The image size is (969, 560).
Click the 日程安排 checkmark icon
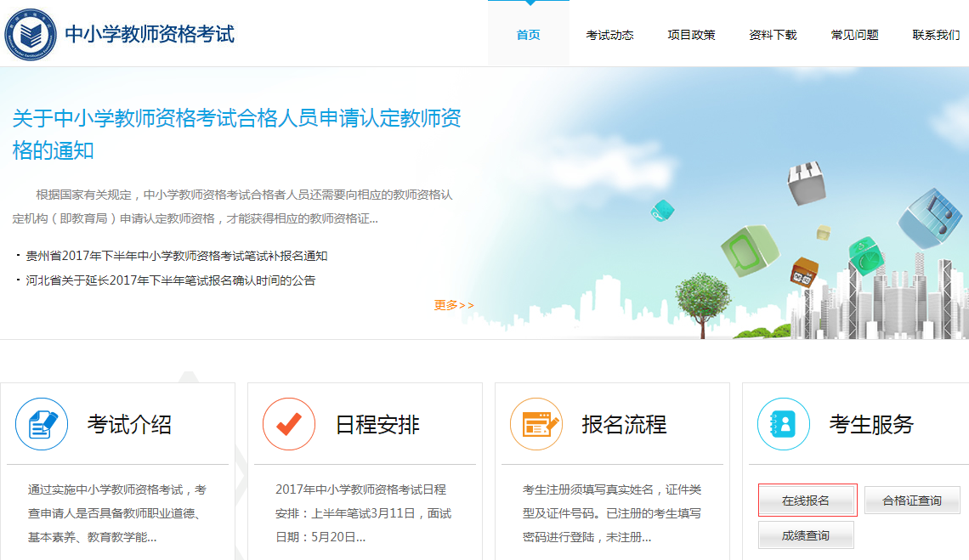tap(289, 424)
